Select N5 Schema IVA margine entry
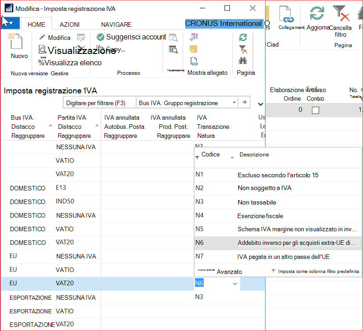This screenshot has height=331, width=363. (278, 229)
